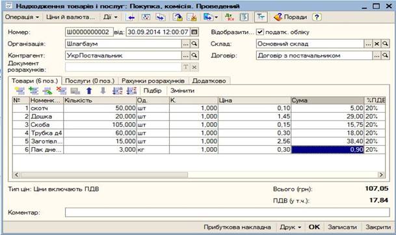Confirm with OK button

tap(314, 227)
